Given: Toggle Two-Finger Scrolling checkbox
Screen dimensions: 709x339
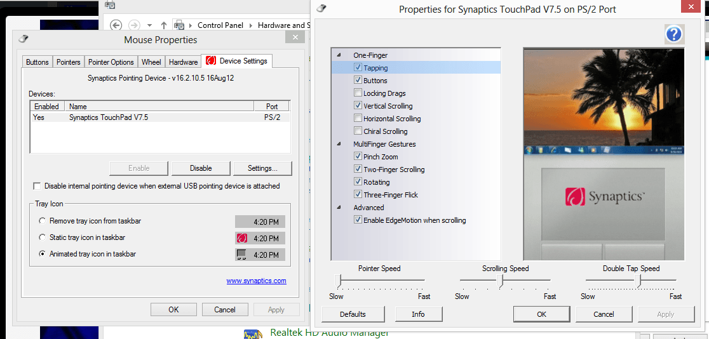Looking at the screenshot, I should point(358,169).
